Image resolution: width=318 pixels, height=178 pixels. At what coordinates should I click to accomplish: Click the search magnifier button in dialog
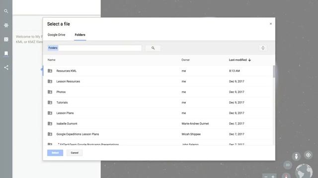[153, 48]
